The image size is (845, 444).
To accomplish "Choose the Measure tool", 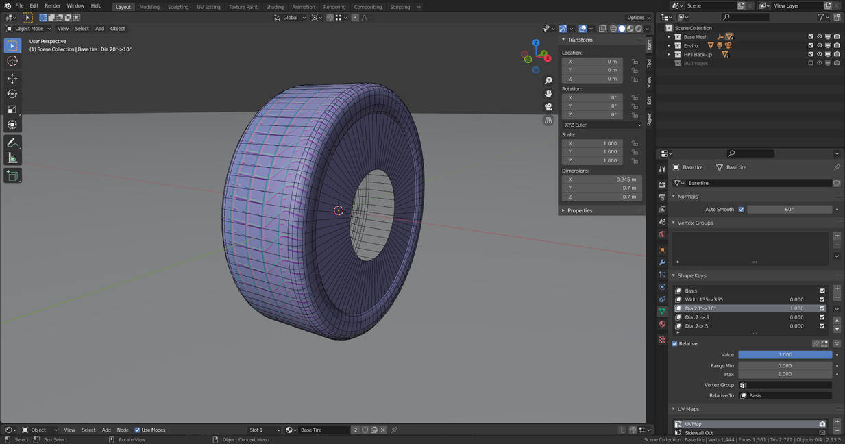I will point(12,158).
